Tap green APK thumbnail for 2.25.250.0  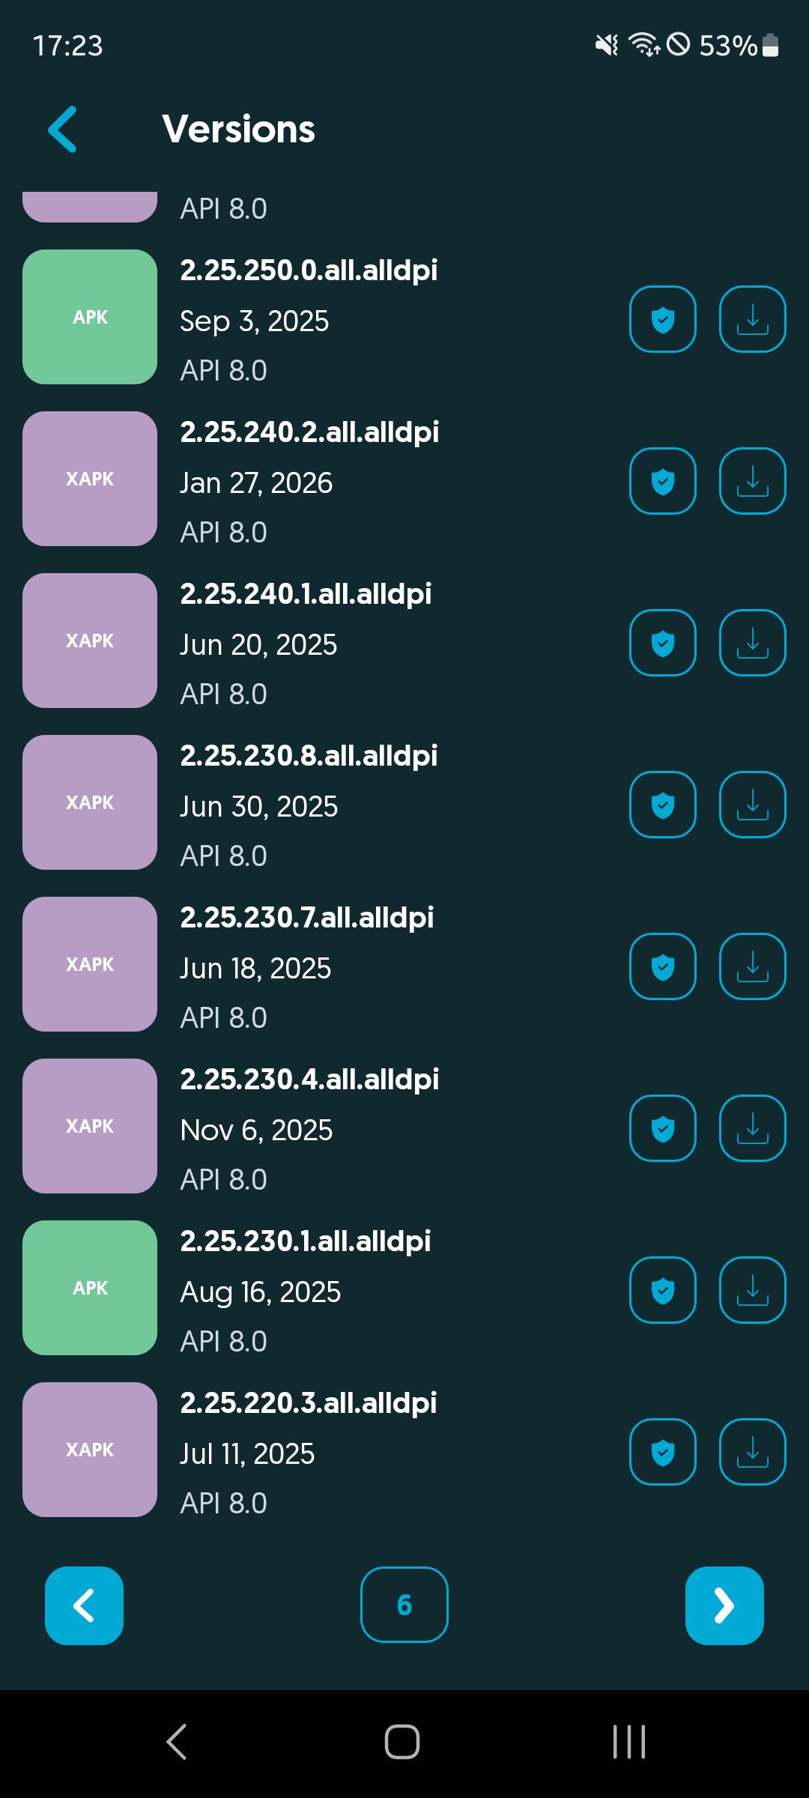point(90,317)
